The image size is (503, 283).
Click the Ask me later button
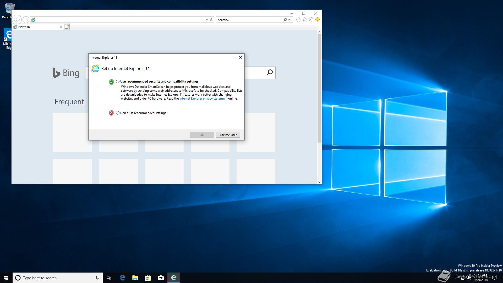[228, 135]
